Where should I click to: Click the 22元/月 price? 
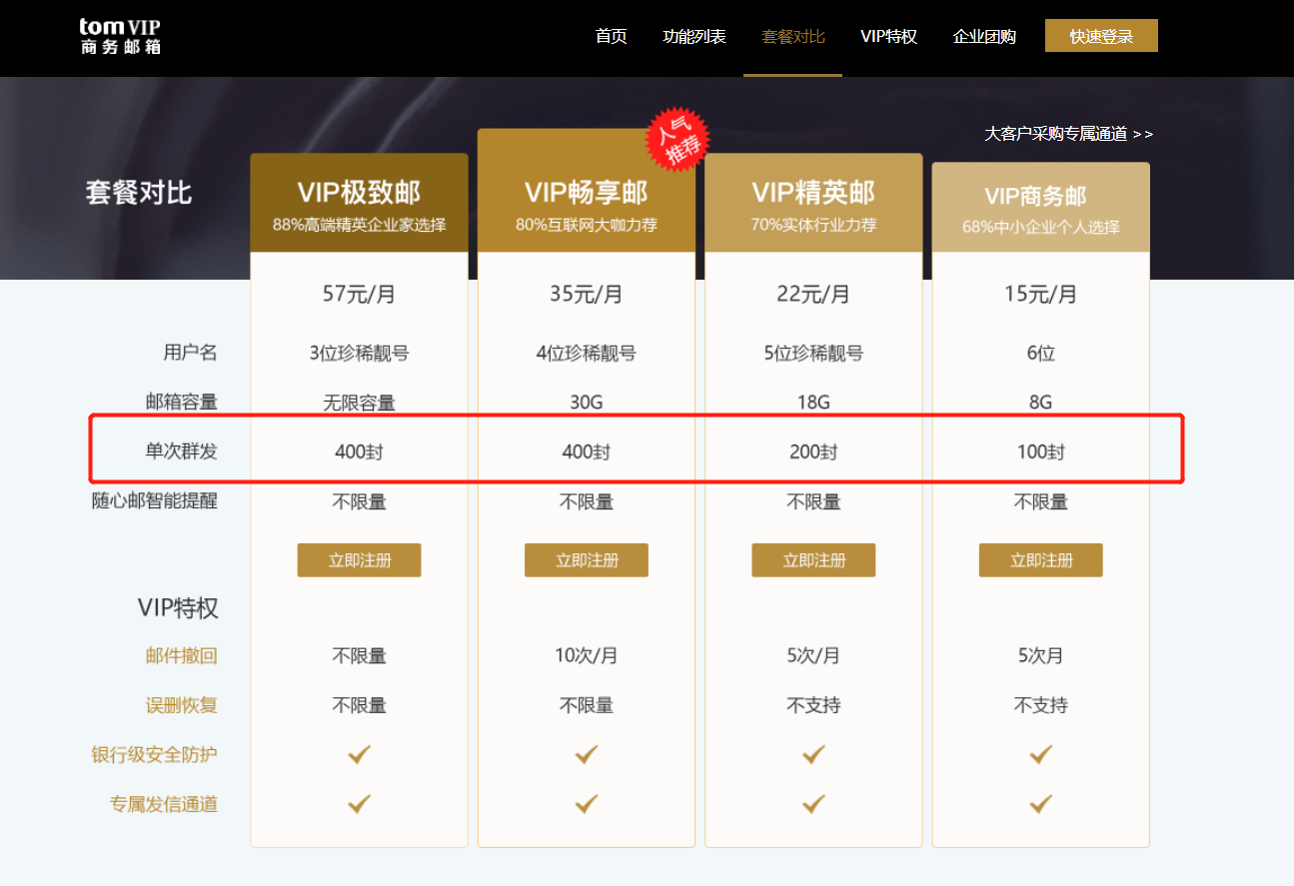[813, 294]
